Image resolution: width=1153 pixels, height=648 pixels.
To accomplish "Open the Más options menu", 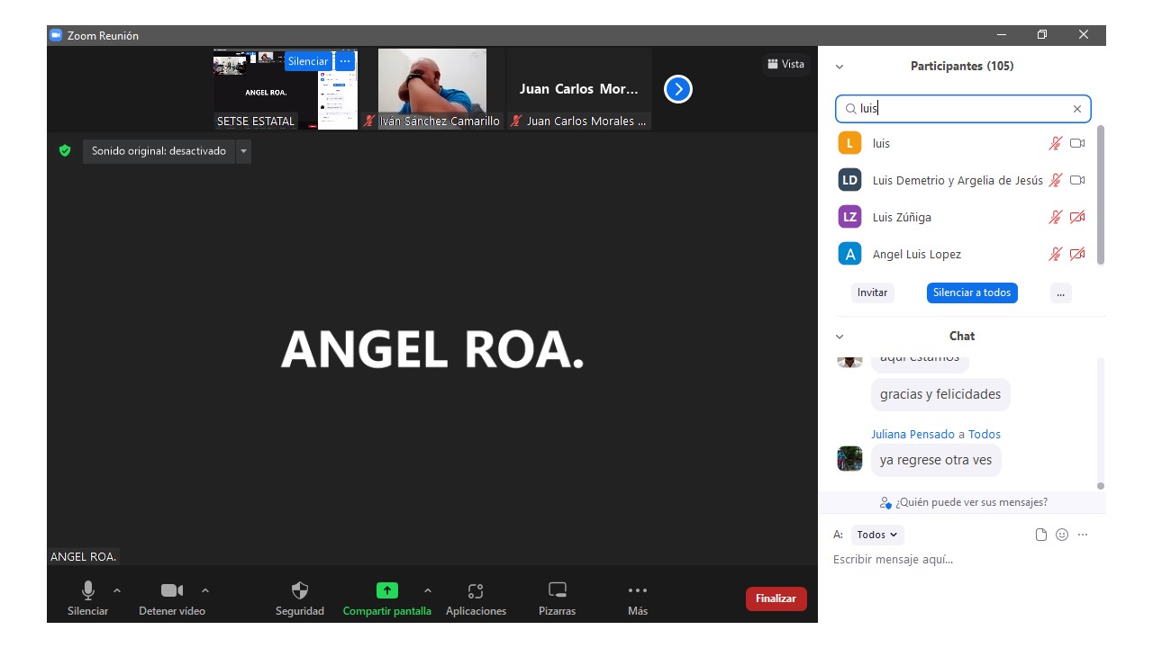I will [638, 598].
